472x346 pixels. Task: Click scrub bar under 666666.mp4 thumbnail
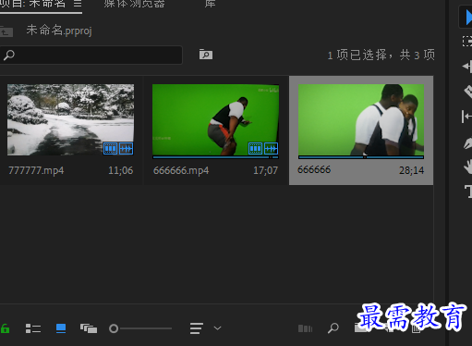coord(215,157)
